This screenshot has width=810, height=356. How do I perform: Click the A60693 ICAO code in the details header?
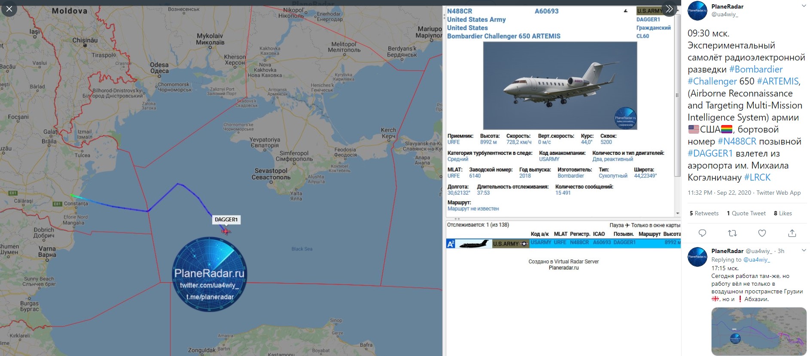click(547, 11)
